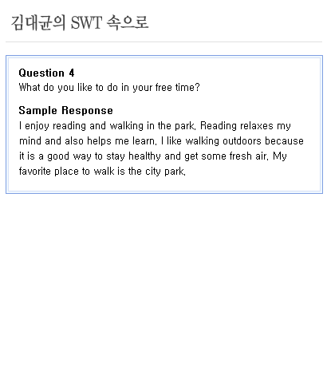Click the name '김대균의' in title

tap(38, 23)
